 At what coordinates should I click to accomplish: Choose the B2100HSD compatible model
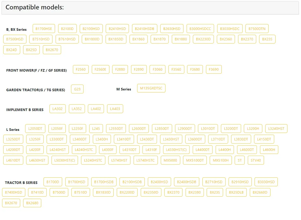[x=91, y=29]
